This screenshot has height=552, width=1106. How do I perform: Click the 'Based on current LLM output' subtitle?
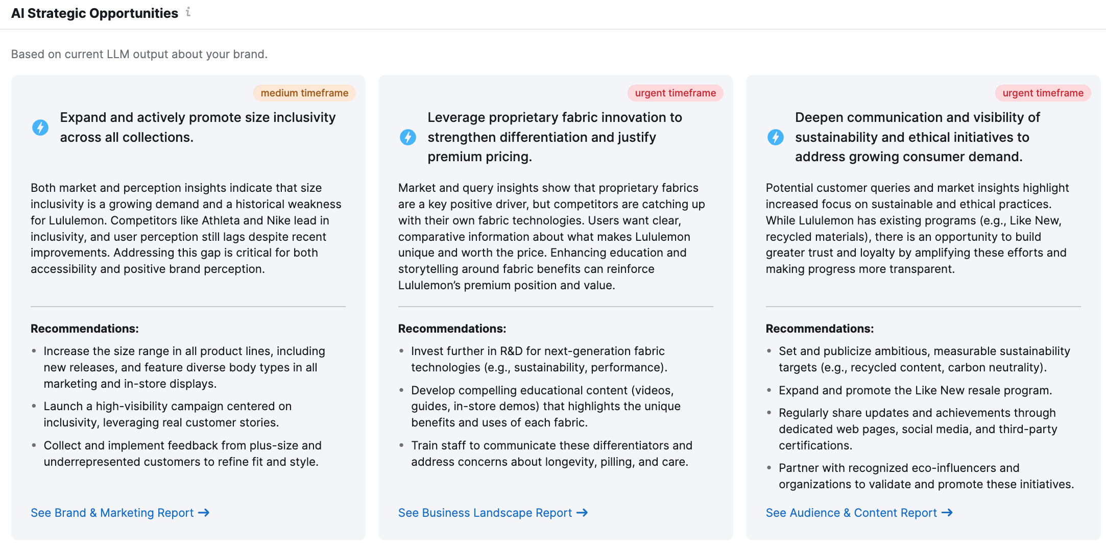[139, 54]
